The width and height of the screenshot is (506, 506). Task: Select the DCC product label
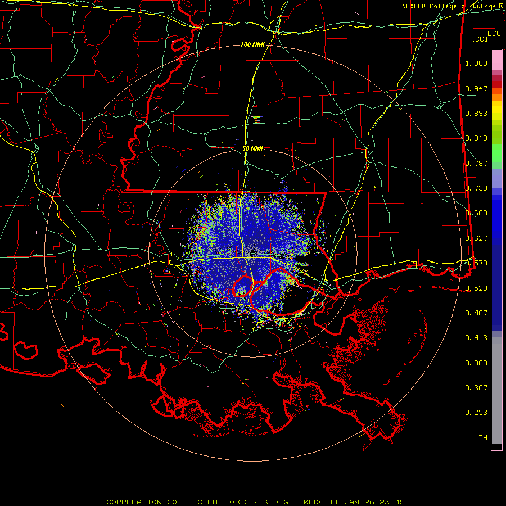[x=494, y=34]
